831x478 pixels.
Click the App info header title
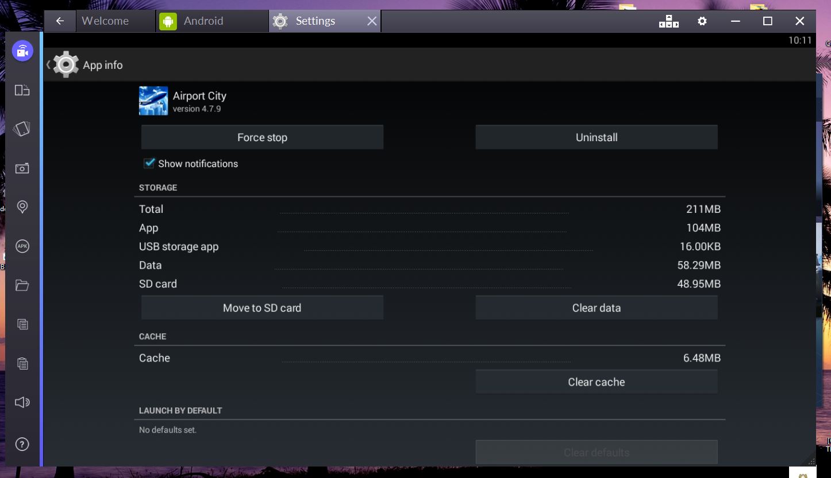[x=103, y=65]
